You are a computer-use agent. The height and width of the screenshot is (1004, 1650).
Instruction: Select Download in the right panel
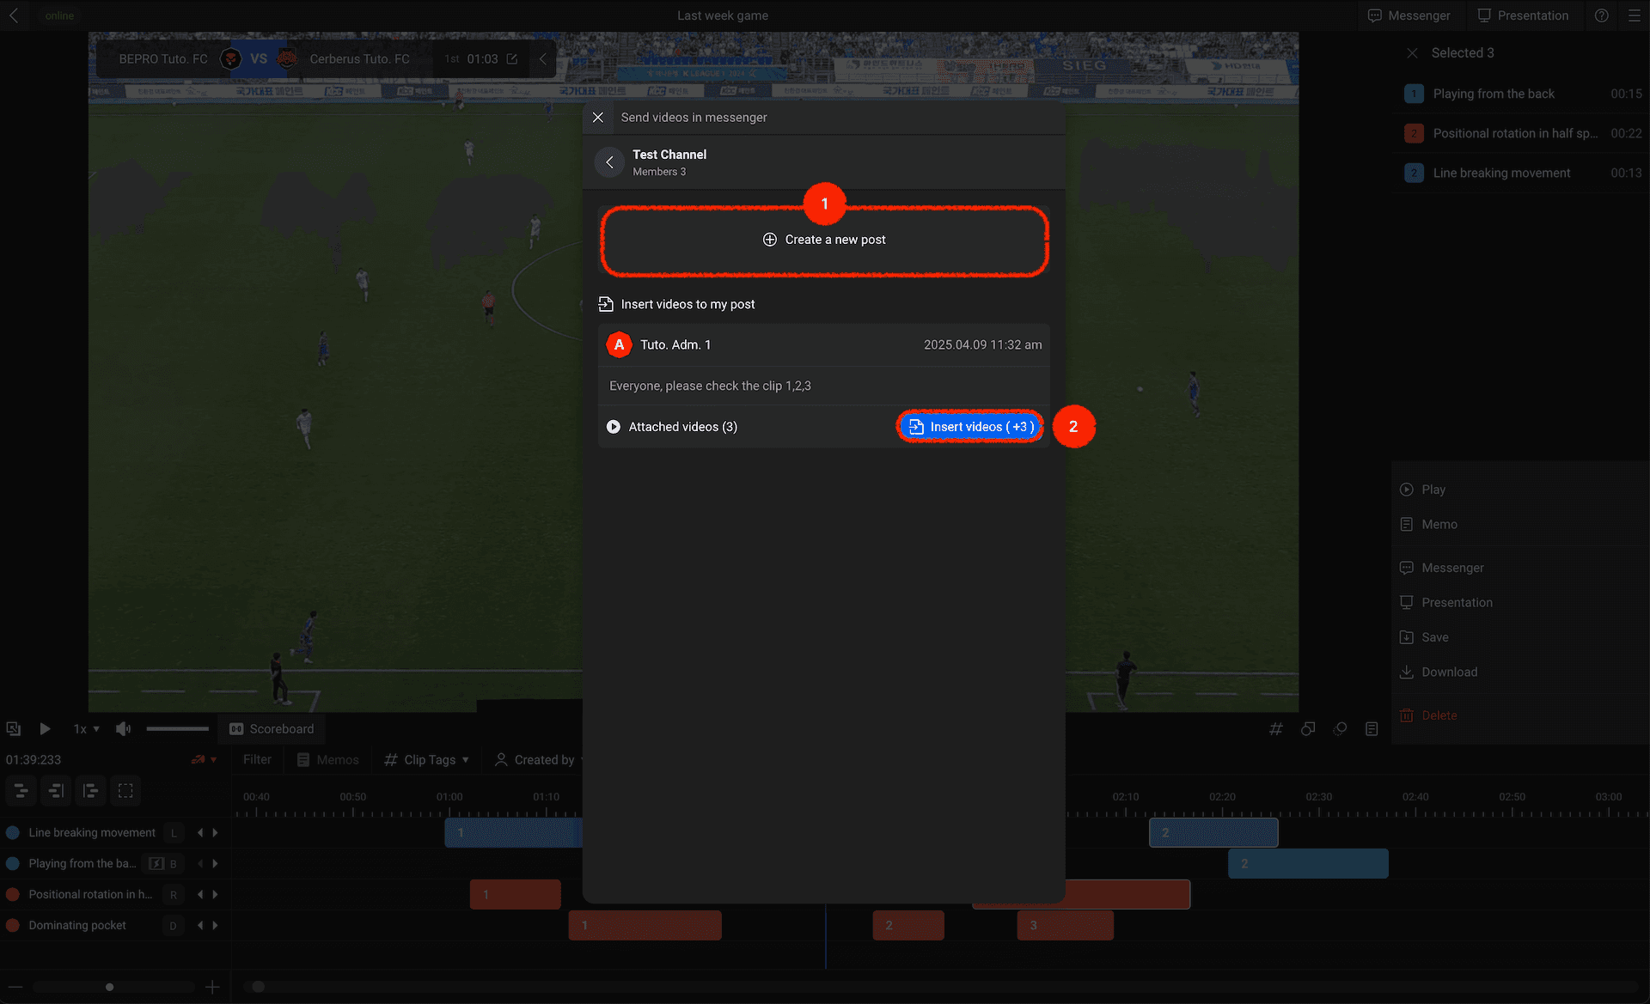tap(1439, 672)
